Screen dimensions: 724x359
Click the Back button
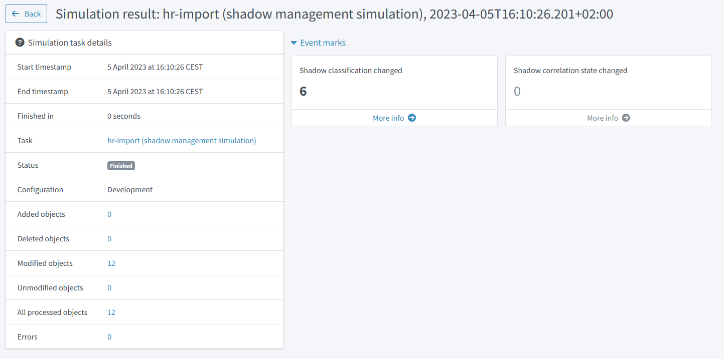(x=26, y=14)
